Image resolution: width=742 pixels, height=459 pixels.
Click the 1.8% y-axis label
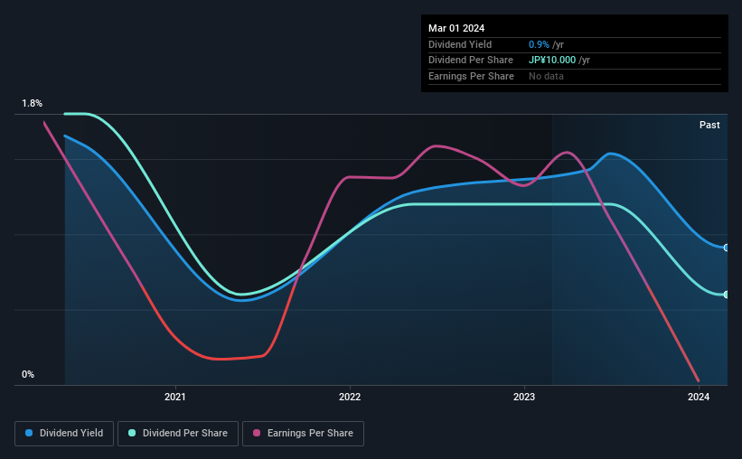[x=32, y=103]
